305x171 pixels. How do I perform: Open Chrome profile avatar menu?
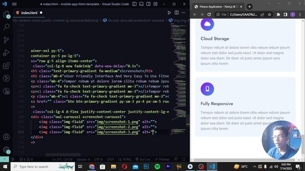(293, 15)
